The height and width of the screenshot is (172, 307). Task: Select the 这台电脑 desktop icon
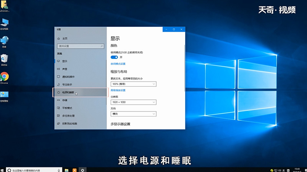pyautogui.click(x=4, y=24)
